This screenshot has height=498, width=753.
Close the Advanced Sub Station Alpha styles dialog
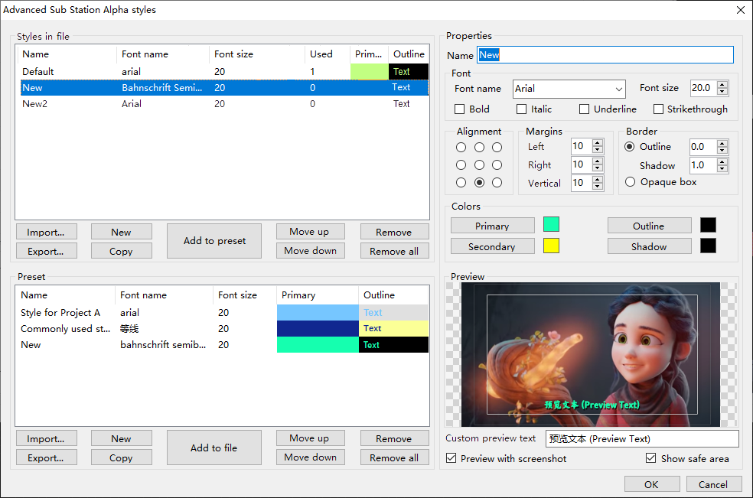coord(741,10)
